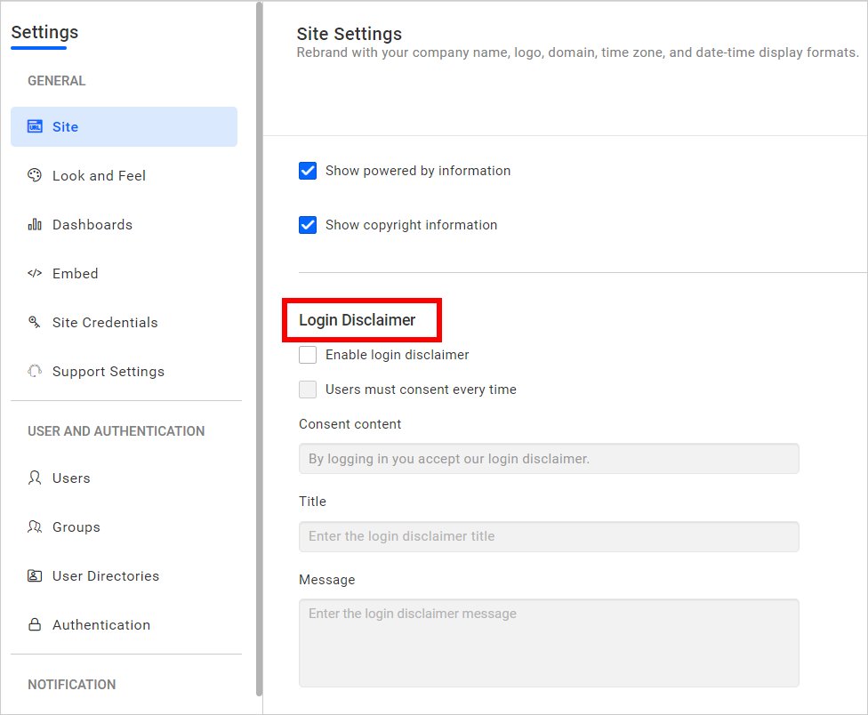
Task: Enable login disclaimer checkbox
Action: [308, 355]
